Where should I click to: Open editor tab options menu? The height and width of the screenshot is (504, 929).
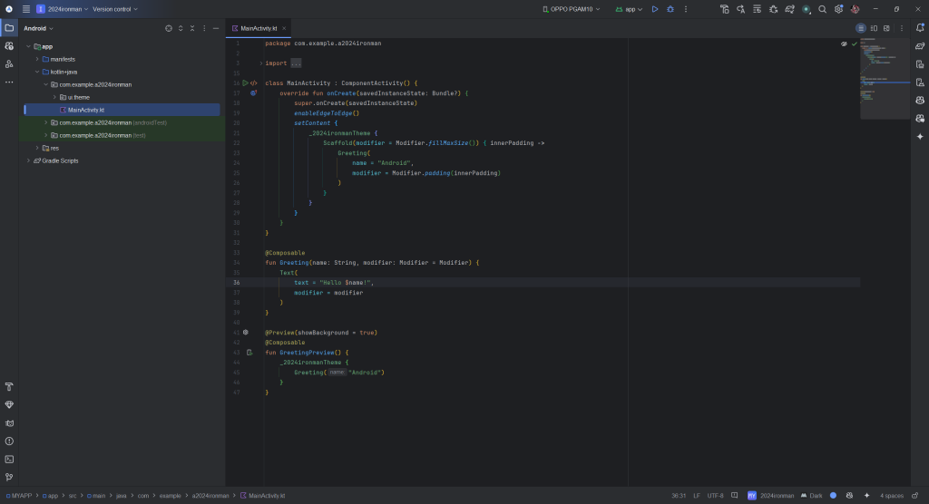[902, 28]
